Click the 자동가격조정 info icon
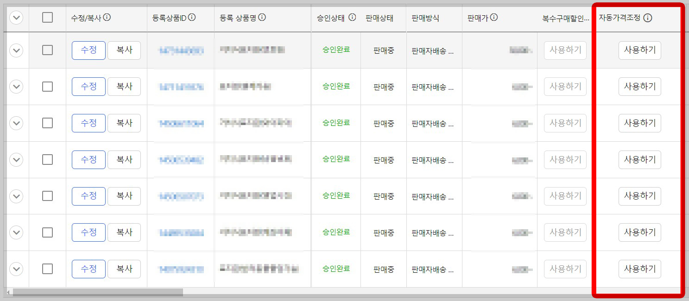This screenshot has width=689, height=301. click(648, 18)
